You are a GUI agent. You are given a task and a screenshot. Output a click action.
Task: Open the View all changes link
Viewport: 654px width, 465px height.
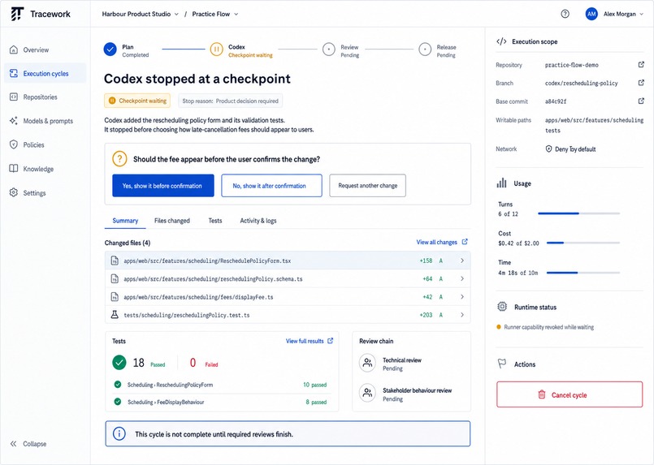pos(442,242)
